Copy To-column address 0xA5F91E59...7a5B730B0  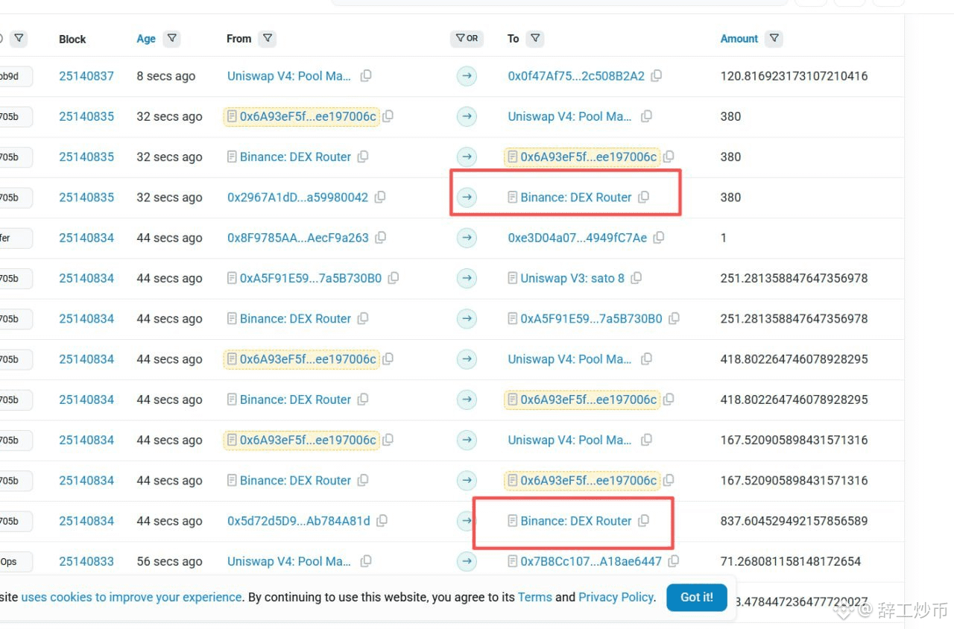tap(674, 318)
